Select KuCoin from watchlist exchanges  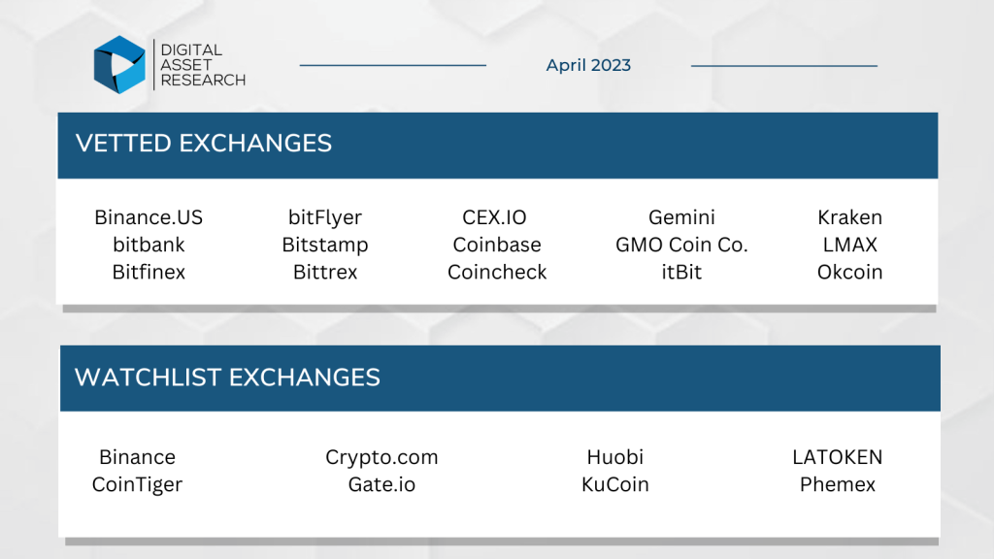click(x=614, y=484)
